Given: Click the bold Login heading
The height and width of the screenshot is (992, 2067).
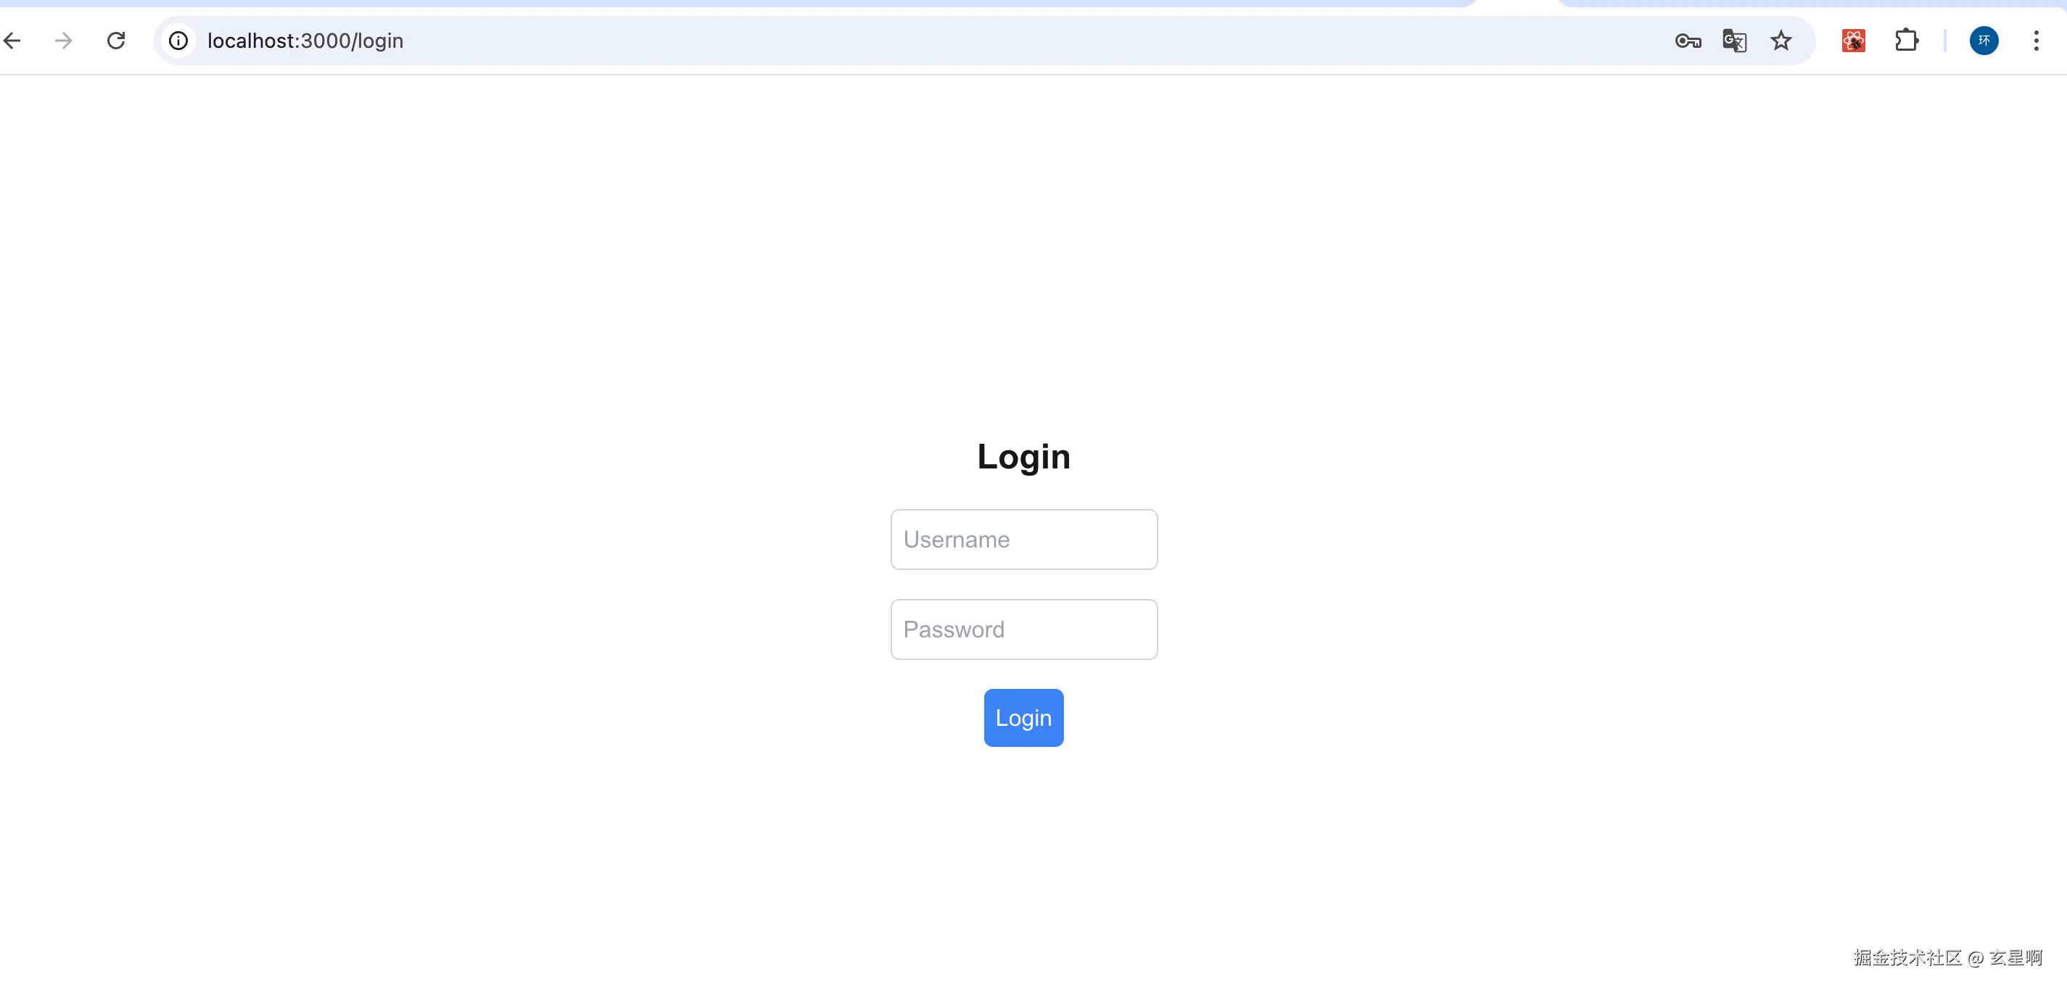Looking at the screenshot, I should [1024, 457].
